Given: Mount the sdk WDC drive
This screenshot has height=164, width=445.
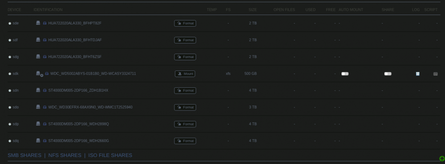Looking at the screenshot, I should 185,74.
